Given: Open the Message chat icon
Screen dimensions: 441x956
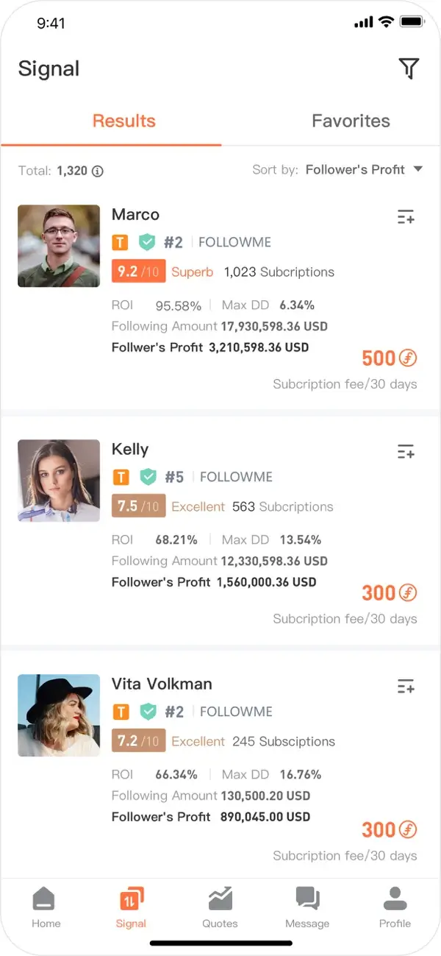Looking at the screenshot, I should tap(307, 906).
